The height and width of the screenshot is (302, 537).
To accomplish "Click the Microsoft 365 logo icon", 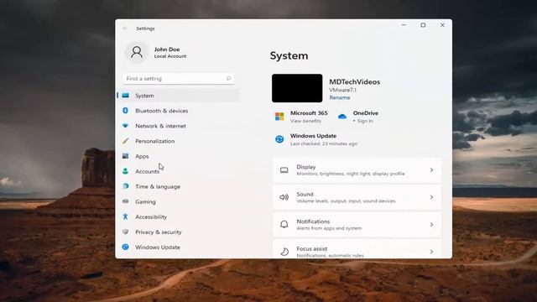I will click(x=279, y=117).
